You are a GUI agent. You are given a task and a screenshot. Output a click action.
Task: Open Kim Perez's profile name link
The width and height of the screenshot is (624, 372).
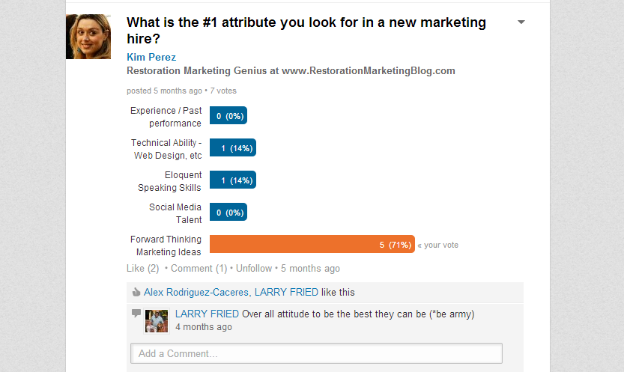click(x=151, y=57)
